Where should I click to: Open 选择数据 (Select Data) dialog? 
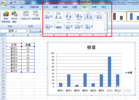36,16
